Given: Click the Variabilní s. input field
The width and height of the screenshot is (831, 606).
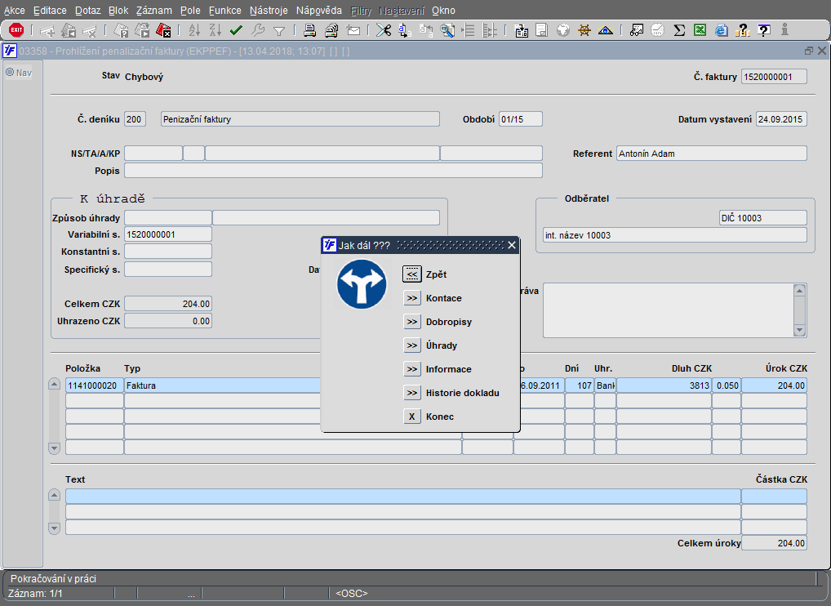Looking at the screenshot, I should coord(167,235).
